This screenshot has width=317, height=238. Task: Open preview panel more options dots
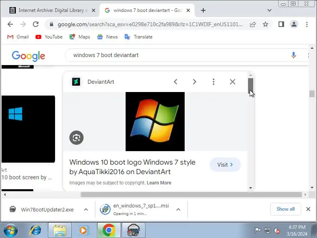(214, 82)
